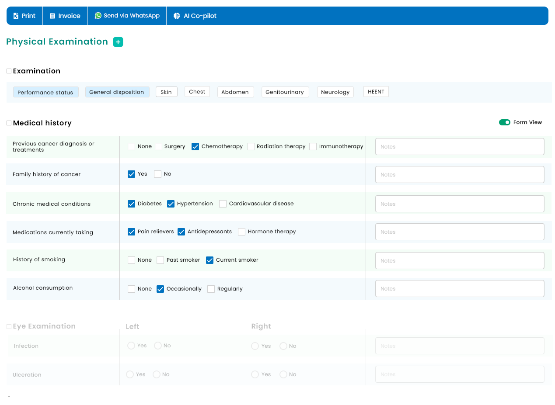This screenshot has width=555, height=405.
Task: Check the Cardiovascular disease checkbox
Action: 223,204
